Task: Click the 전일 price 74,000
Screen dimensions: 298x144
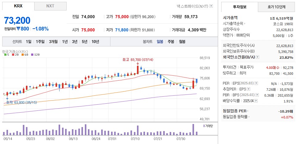Action: [88, 17]
